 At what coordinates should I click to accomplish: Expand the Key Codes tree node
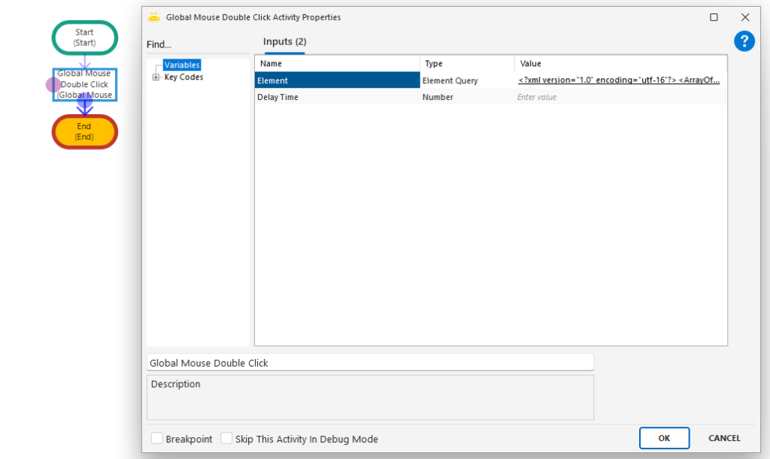[156, 77]
